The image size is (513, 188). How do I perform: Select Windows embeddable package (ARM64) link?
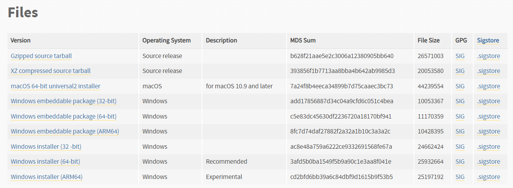point(65,131)
